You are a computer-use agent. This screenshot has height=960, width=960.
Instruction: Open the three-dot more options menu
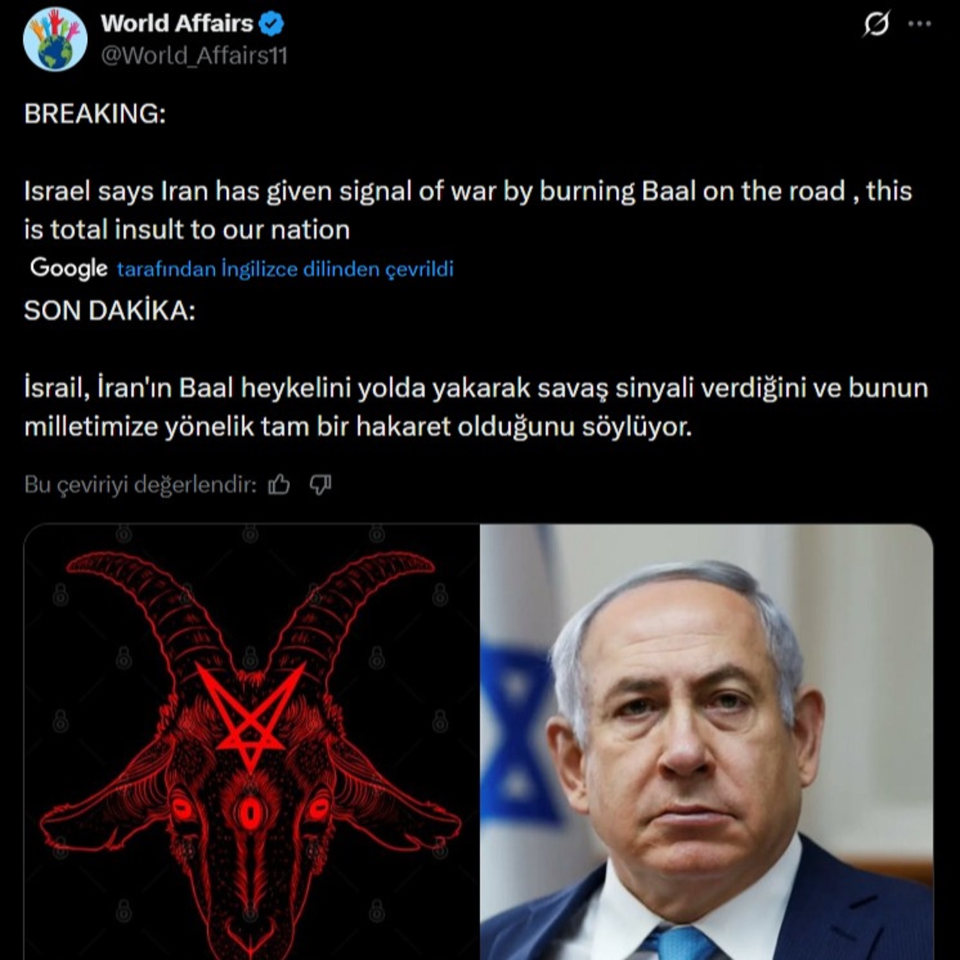(x=919, y=24)
